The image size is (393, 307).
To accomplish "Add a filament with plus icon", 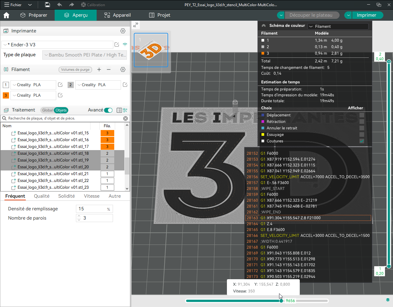I will click(99, 69).
